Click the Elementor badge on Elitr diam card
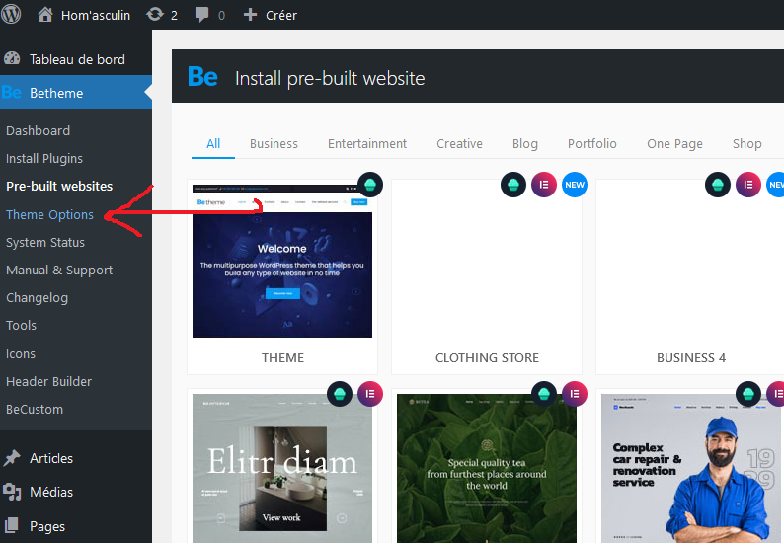Image resolution: width=784 pixels, height=543 pixels. (x=370, y=394)
